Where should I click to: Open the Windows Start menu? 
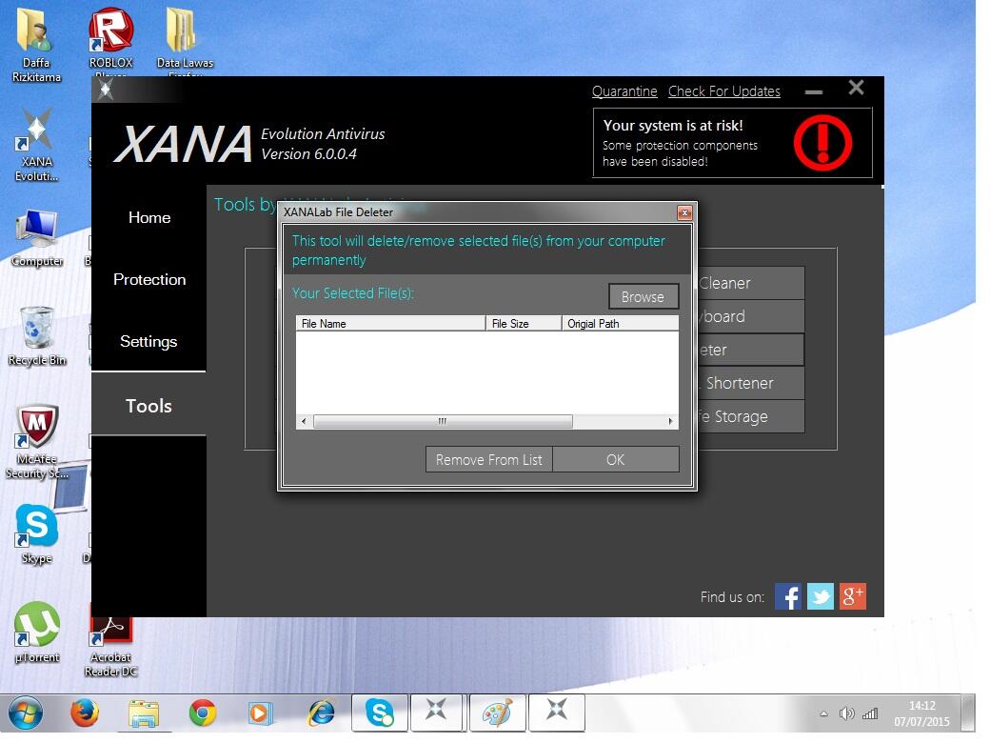pos(25,713)
